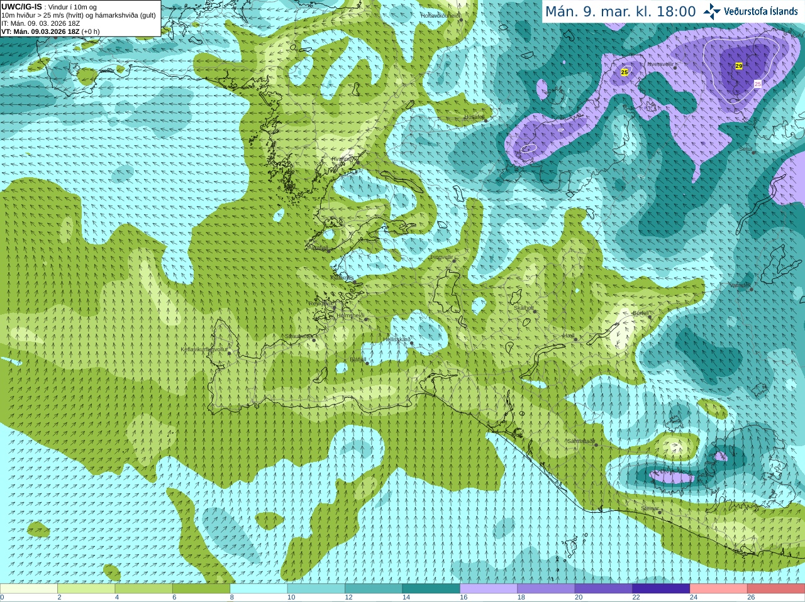Click the Steinar station dot
This screenshot has height=602, width=805.
660,512
